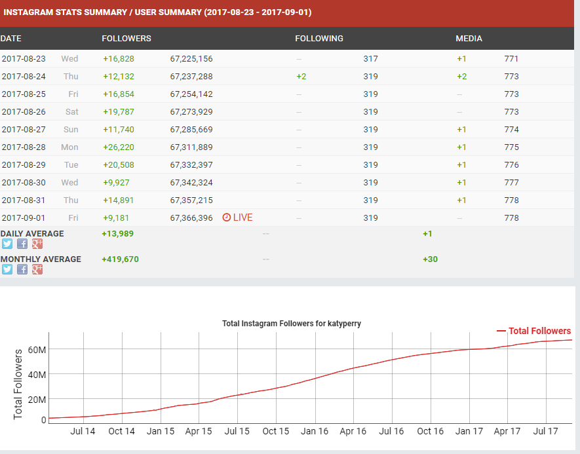This screenshot has width=580, height=454.
Task: Click the MEDIA column header
Action: click(x=469, y=39)
